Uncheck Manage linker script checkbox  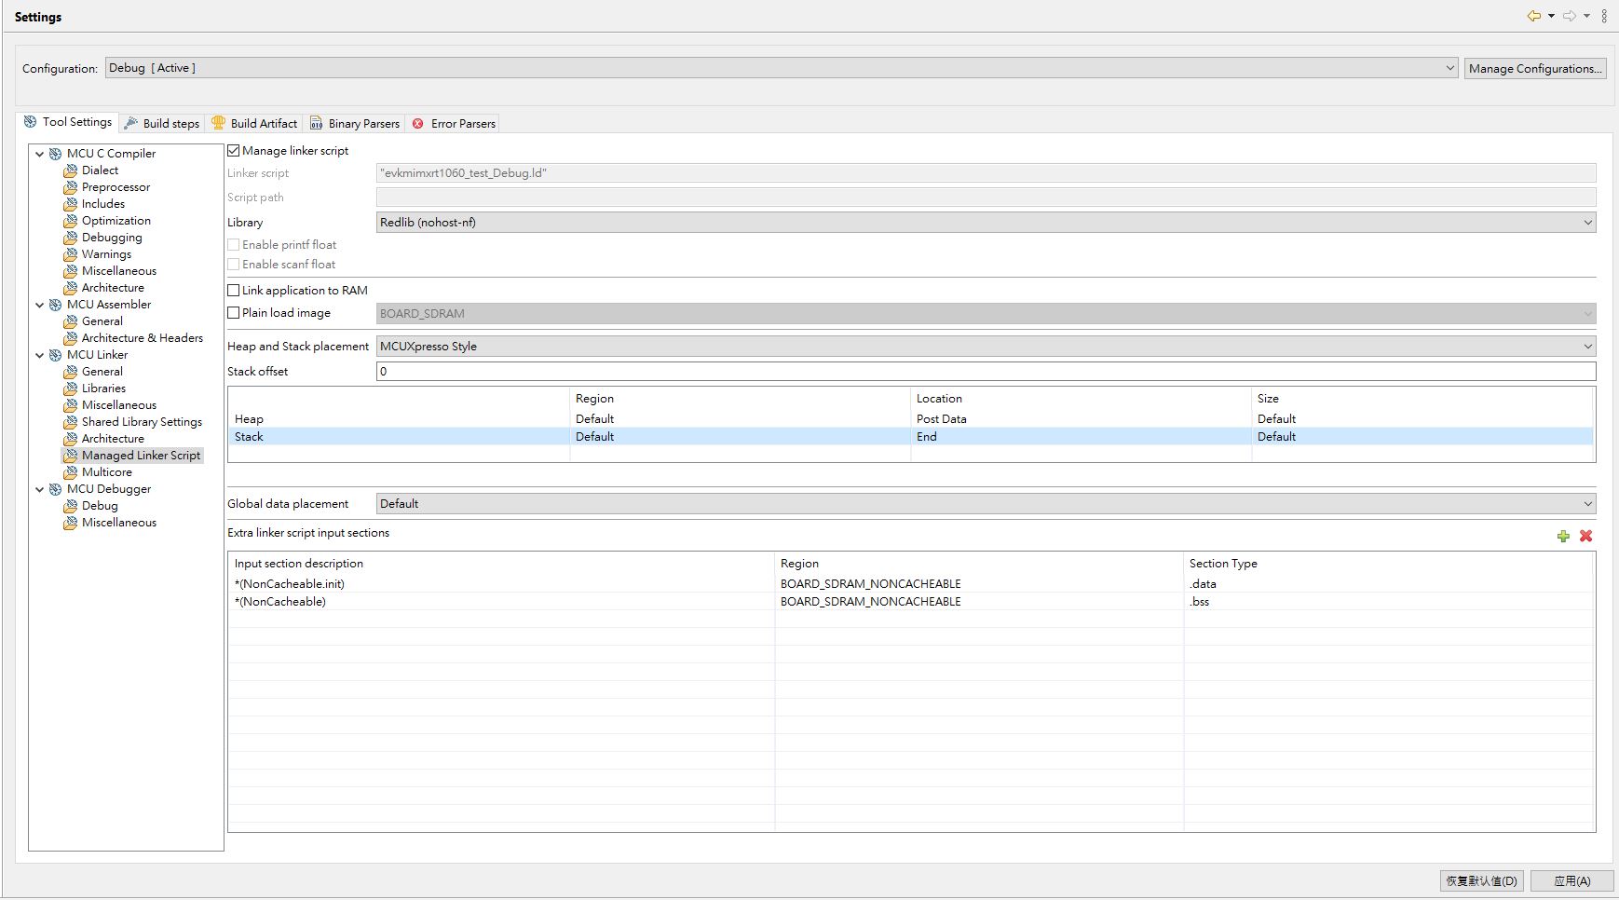(234, 150)
